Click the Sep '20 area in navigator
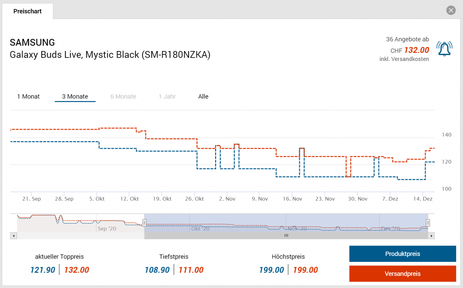The image size is (463, 288). point(107,228)
